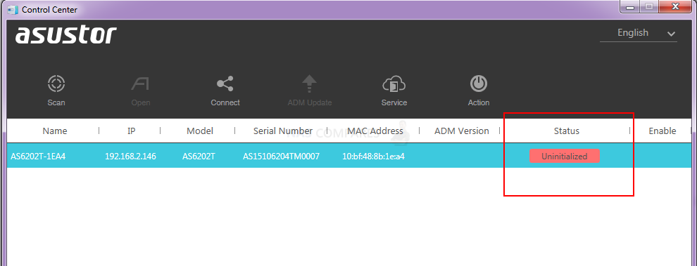This screenshot has height=266, width=697.
Task: Click the ADM Version column header
Action: click(x=461, y=131)
